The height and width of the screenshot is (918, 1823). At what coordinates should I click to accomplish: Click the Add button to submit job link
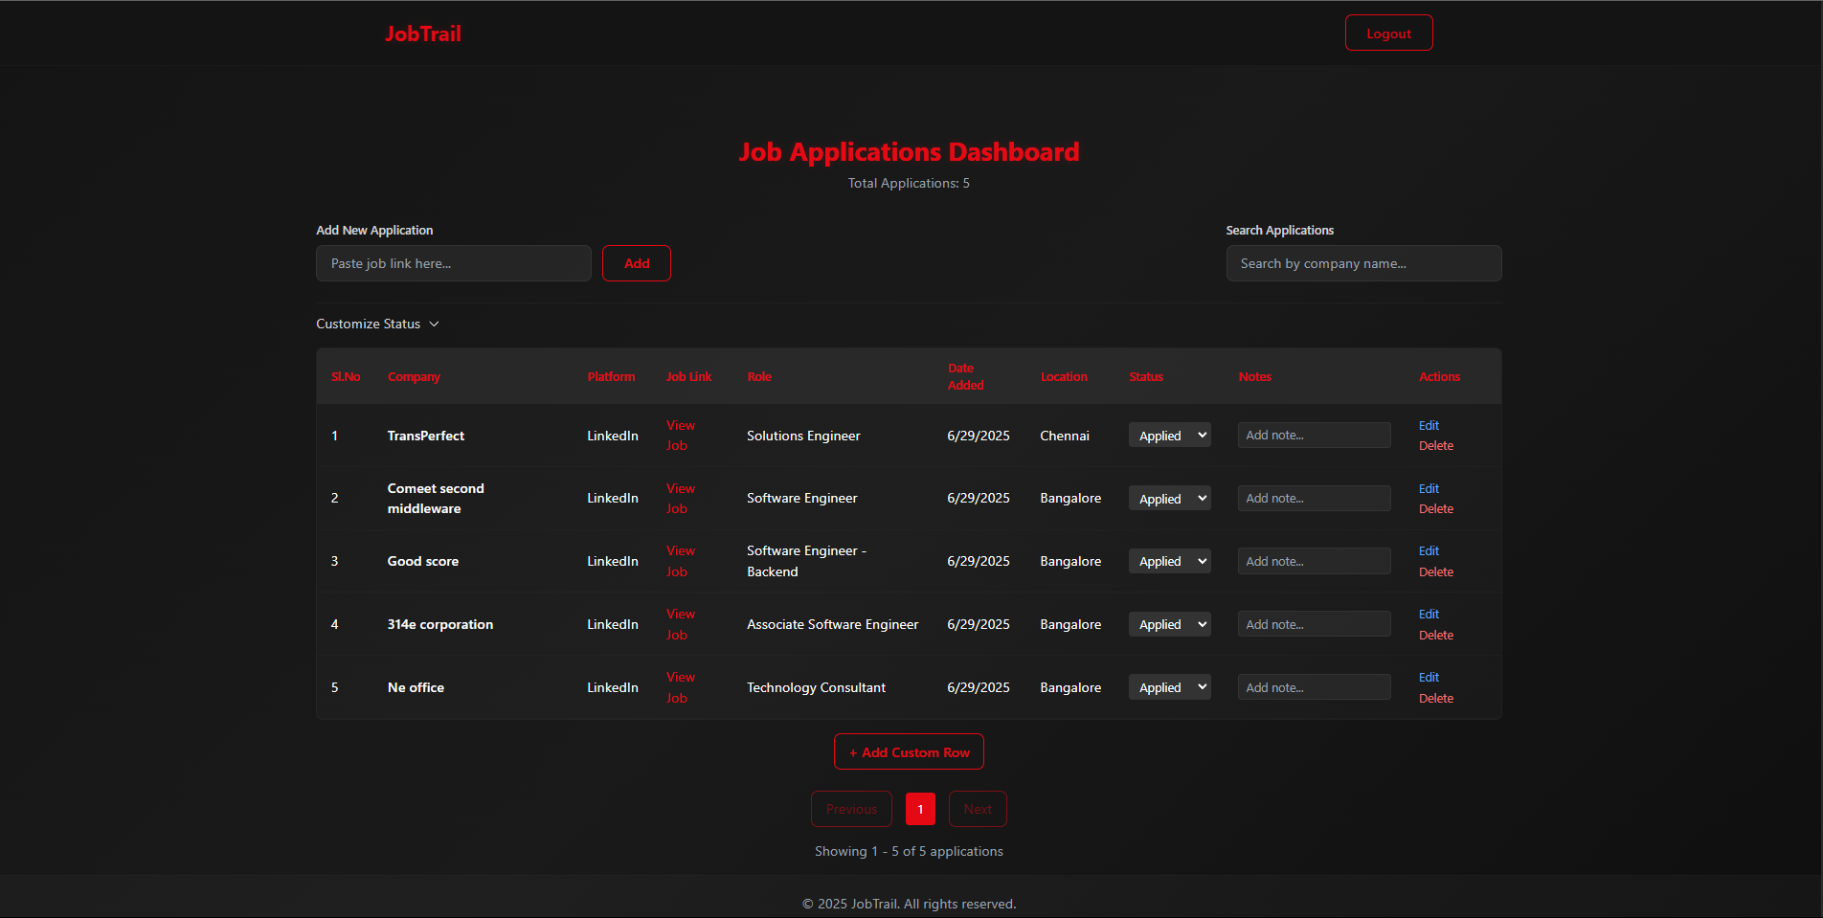point(636,262)
